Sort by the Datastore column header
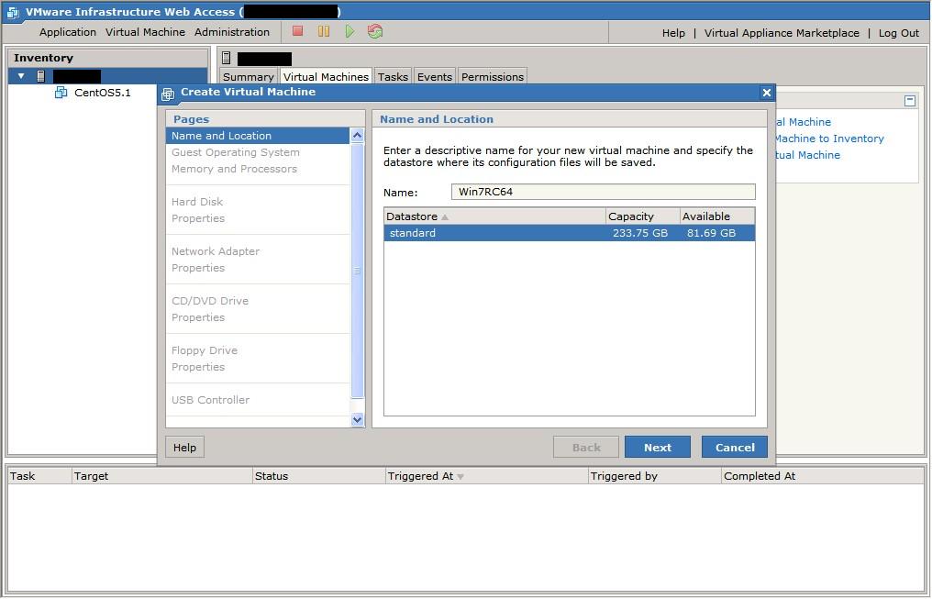Image resolution: width=932 pixels, height=599 pixels. click(x=494, y=216)
